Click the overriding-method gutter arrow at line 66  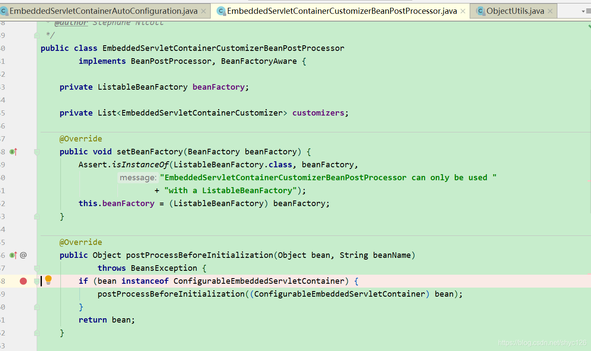coord(13,255)
